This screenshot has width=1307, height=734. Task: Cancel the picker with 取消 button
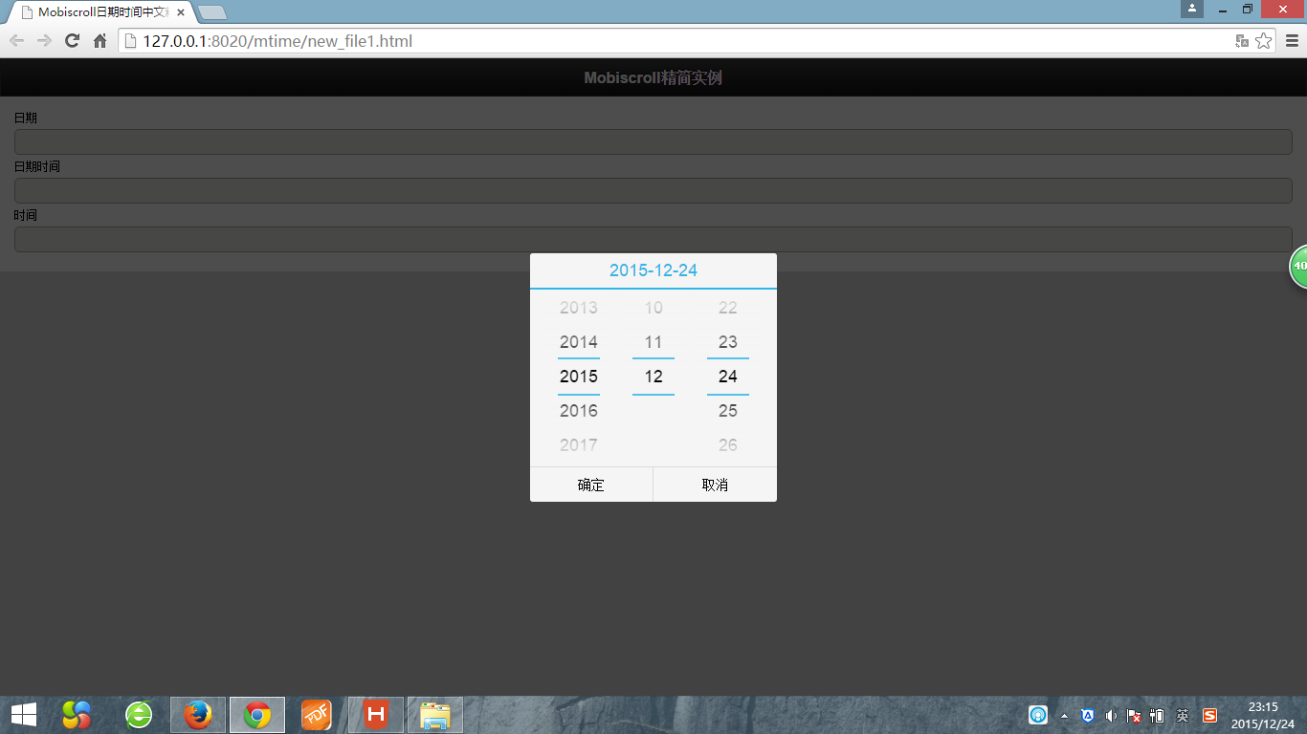715,485
